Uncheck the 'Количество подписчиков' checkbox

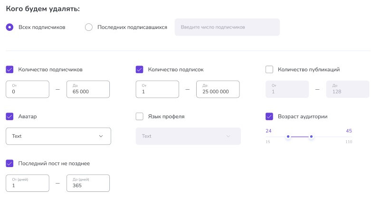point(10,69)
